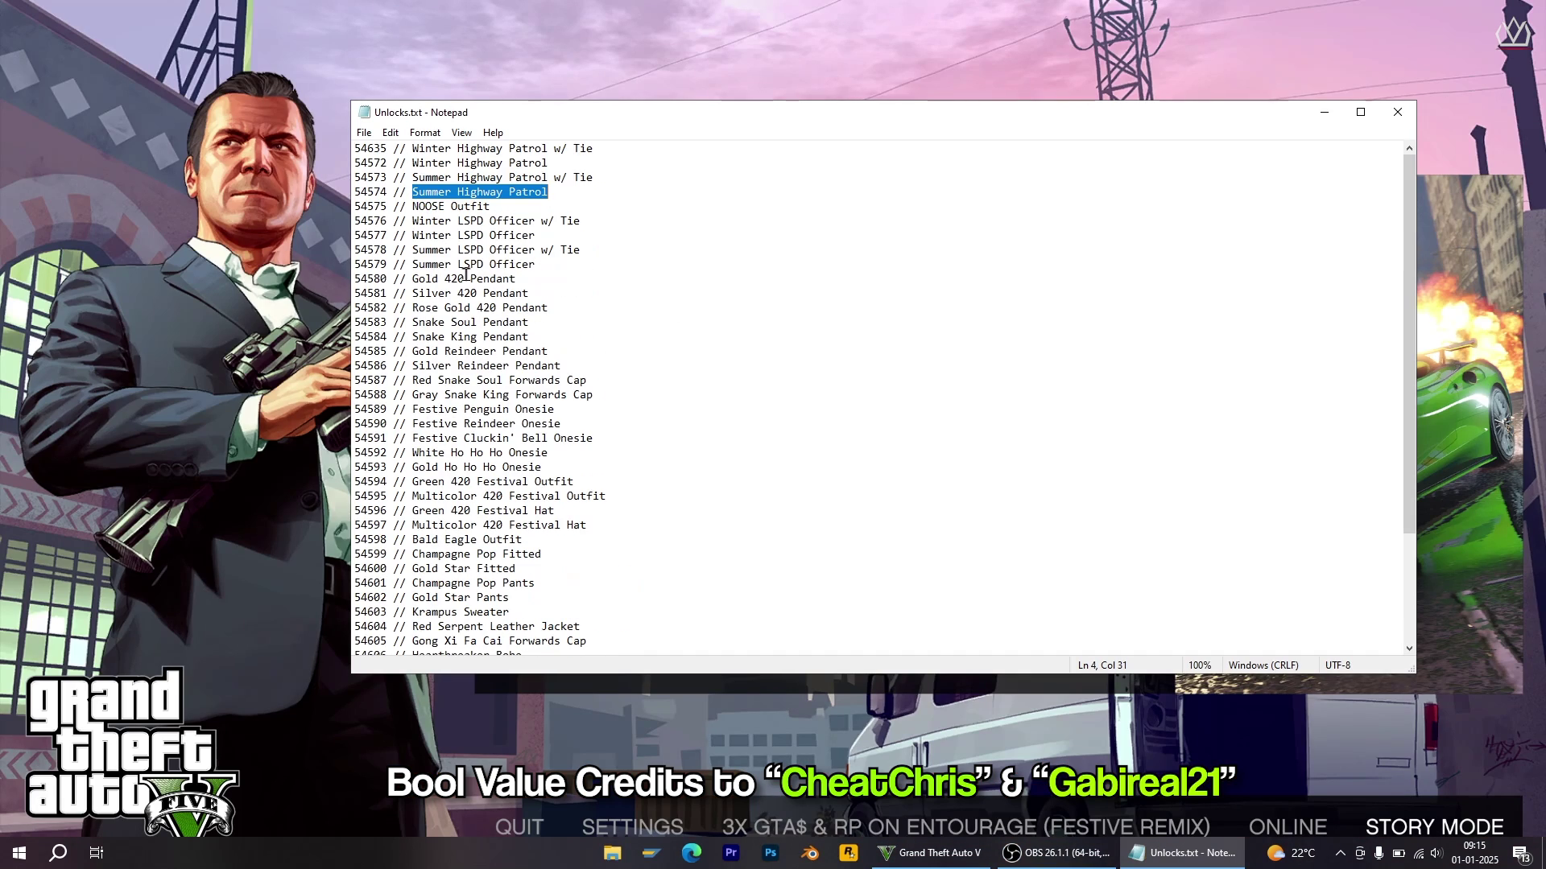1546x869 pixels.
Task: Launch Blender from the taskbar
Action: tap(810, 853)
